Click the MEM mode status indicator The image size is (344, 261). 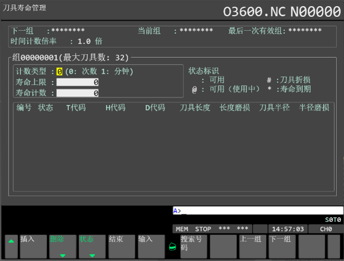point(182,229)
